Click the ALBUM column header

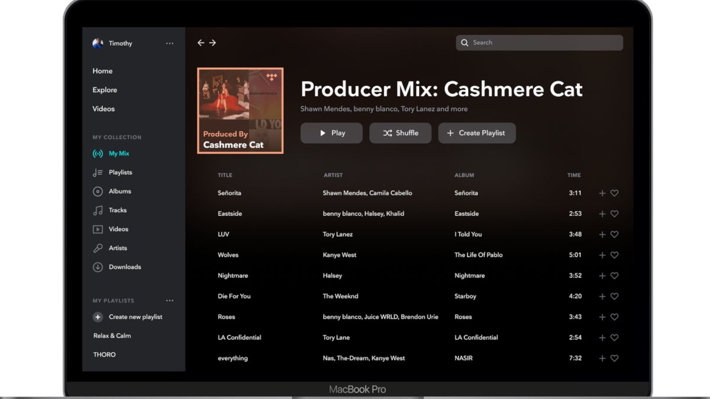click(x=464, y=175)
